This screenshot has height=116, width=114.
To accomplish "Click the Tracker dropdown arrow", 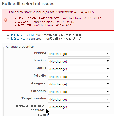I will click(x=108, y=61).
